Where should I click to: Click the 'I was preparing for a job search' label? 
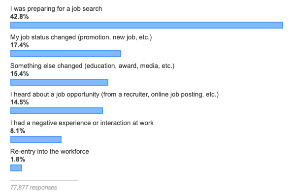(x=56, y=9)
